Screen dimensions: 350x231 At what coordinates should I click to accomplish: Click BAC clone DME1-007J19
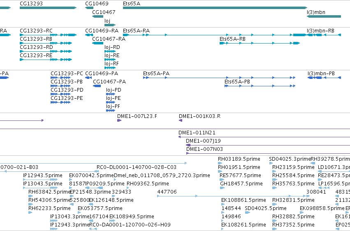click(x=203, y=141)
